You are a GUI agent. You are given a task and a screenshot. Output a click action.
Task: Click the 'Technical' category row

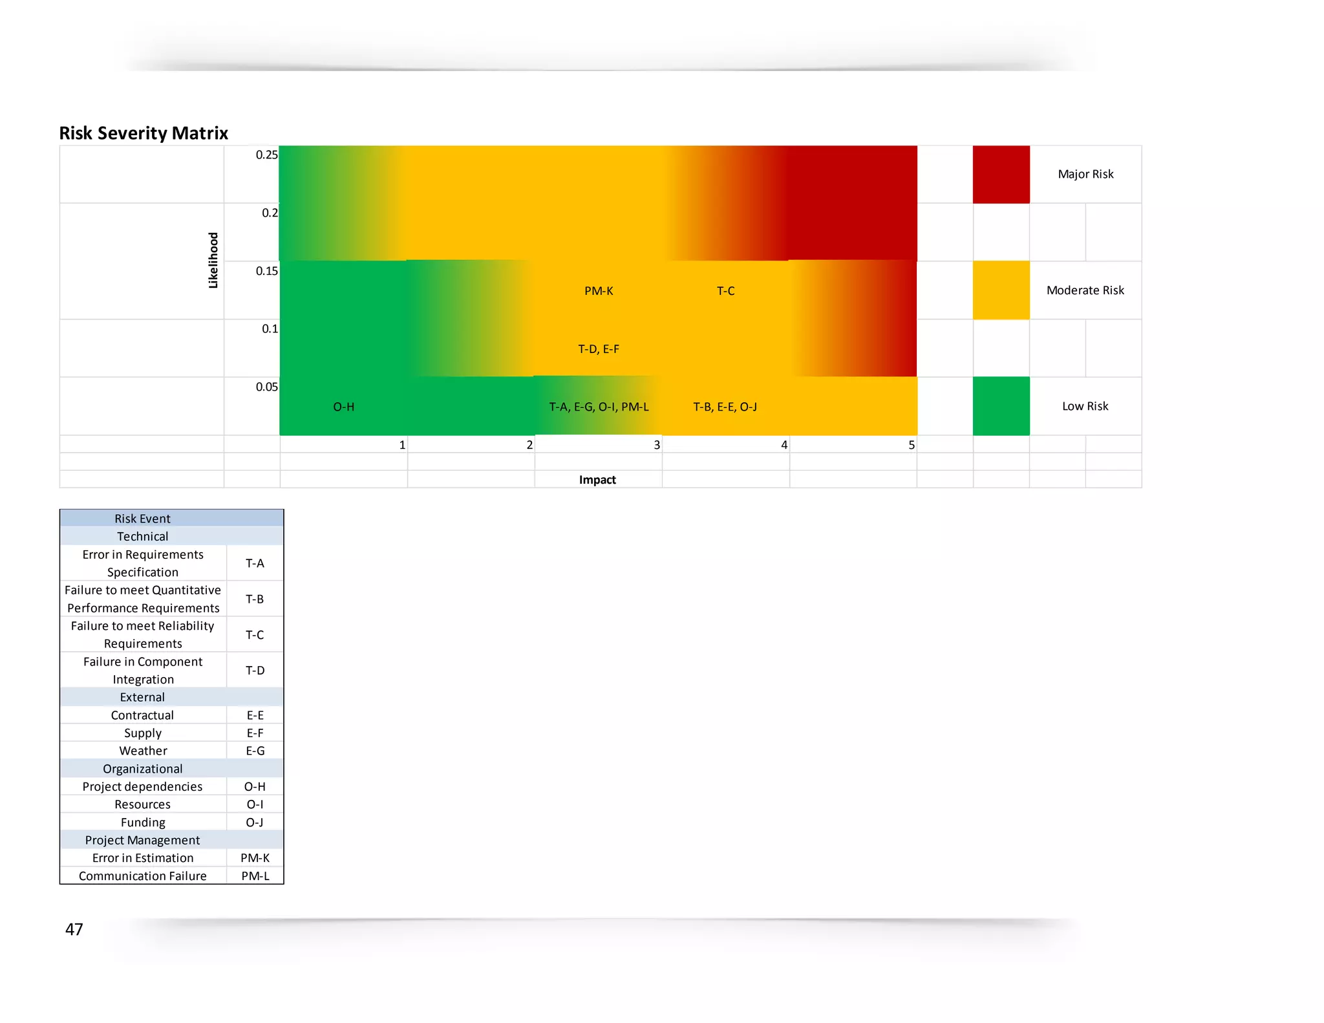coord(172,536)
